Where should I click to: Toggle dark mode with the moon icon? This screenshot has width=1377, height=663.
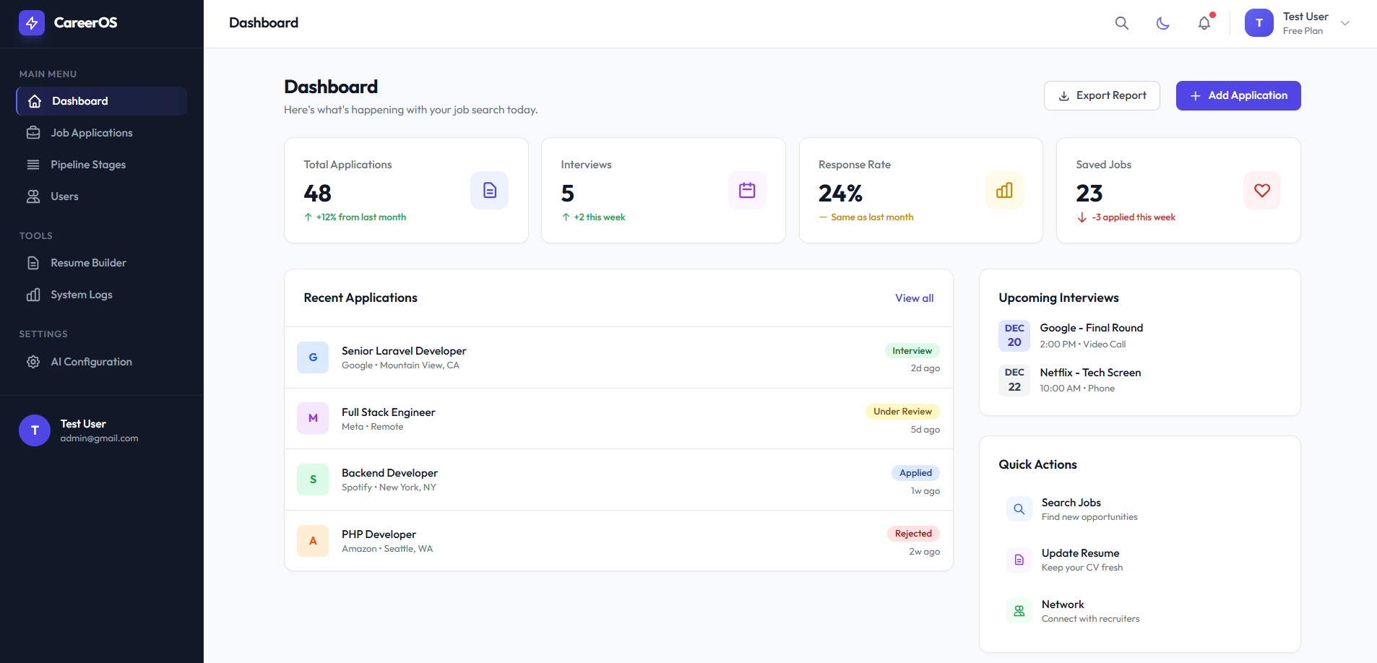click(1162, 23)
